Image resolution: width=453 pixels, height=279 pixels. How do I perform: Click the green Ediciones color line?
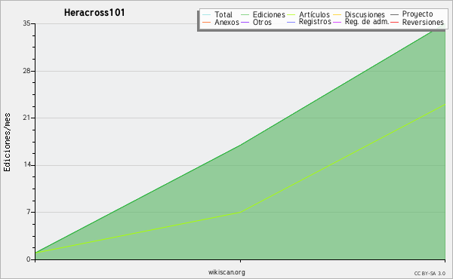(x=245, y=15)
